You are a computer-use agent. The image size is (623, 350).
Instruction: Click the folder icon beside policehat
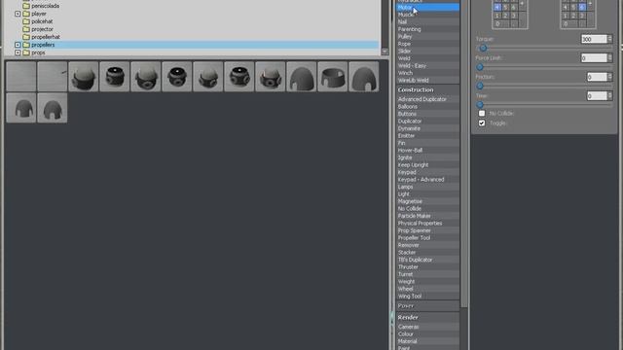pyautogui.click(x=26, y=21)
